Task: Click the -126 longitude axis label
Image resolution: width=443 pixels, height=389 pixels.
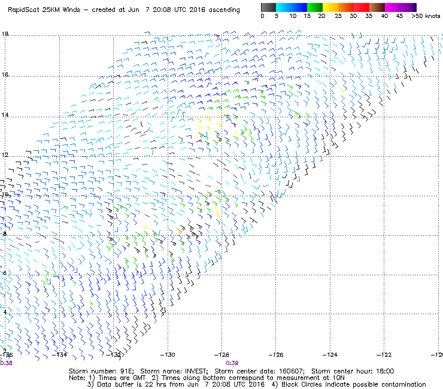Action: [276, 354]
